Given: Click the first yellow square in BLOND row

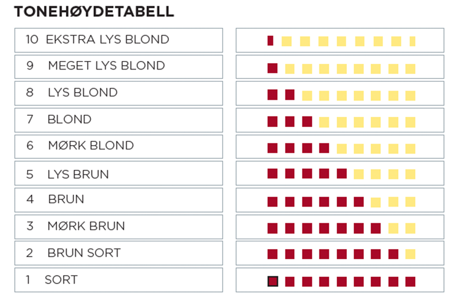Looking at the screenshot, I should pos(324,122).
